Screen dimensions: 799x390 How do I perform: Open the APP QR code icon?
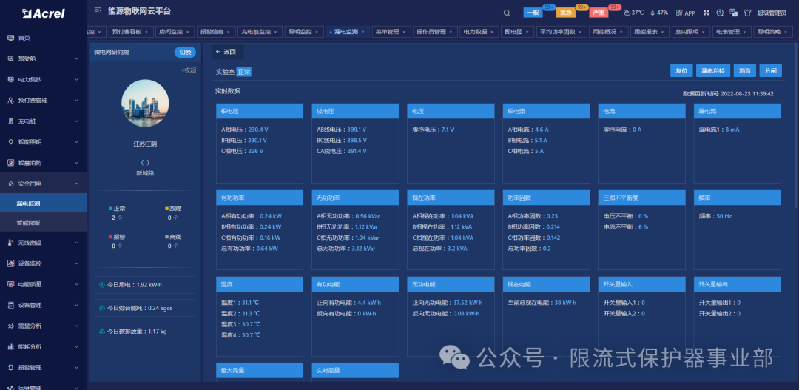[686, 13]
